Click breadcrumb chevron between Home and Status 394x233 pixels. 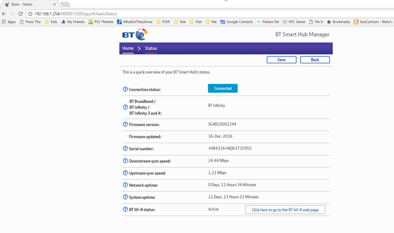click(139, 49)
